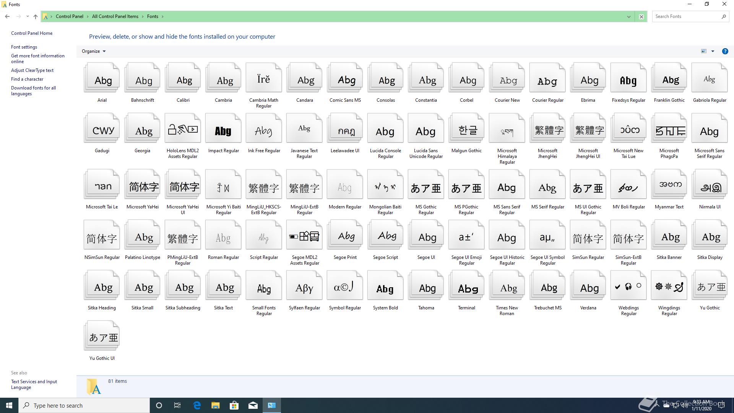Open Microsoft Edge from the taskbar

(x=197, y=405)
